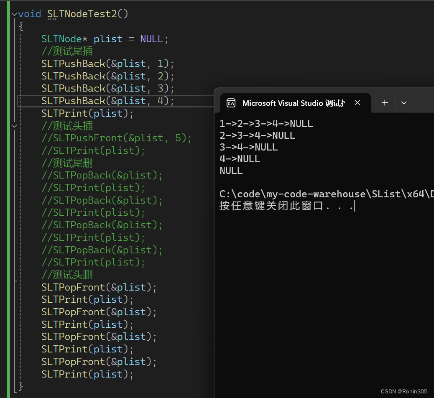Click the 1->2->3->4->NULL output line
Screen dimensions: 434x398
[x=266, y=124]
